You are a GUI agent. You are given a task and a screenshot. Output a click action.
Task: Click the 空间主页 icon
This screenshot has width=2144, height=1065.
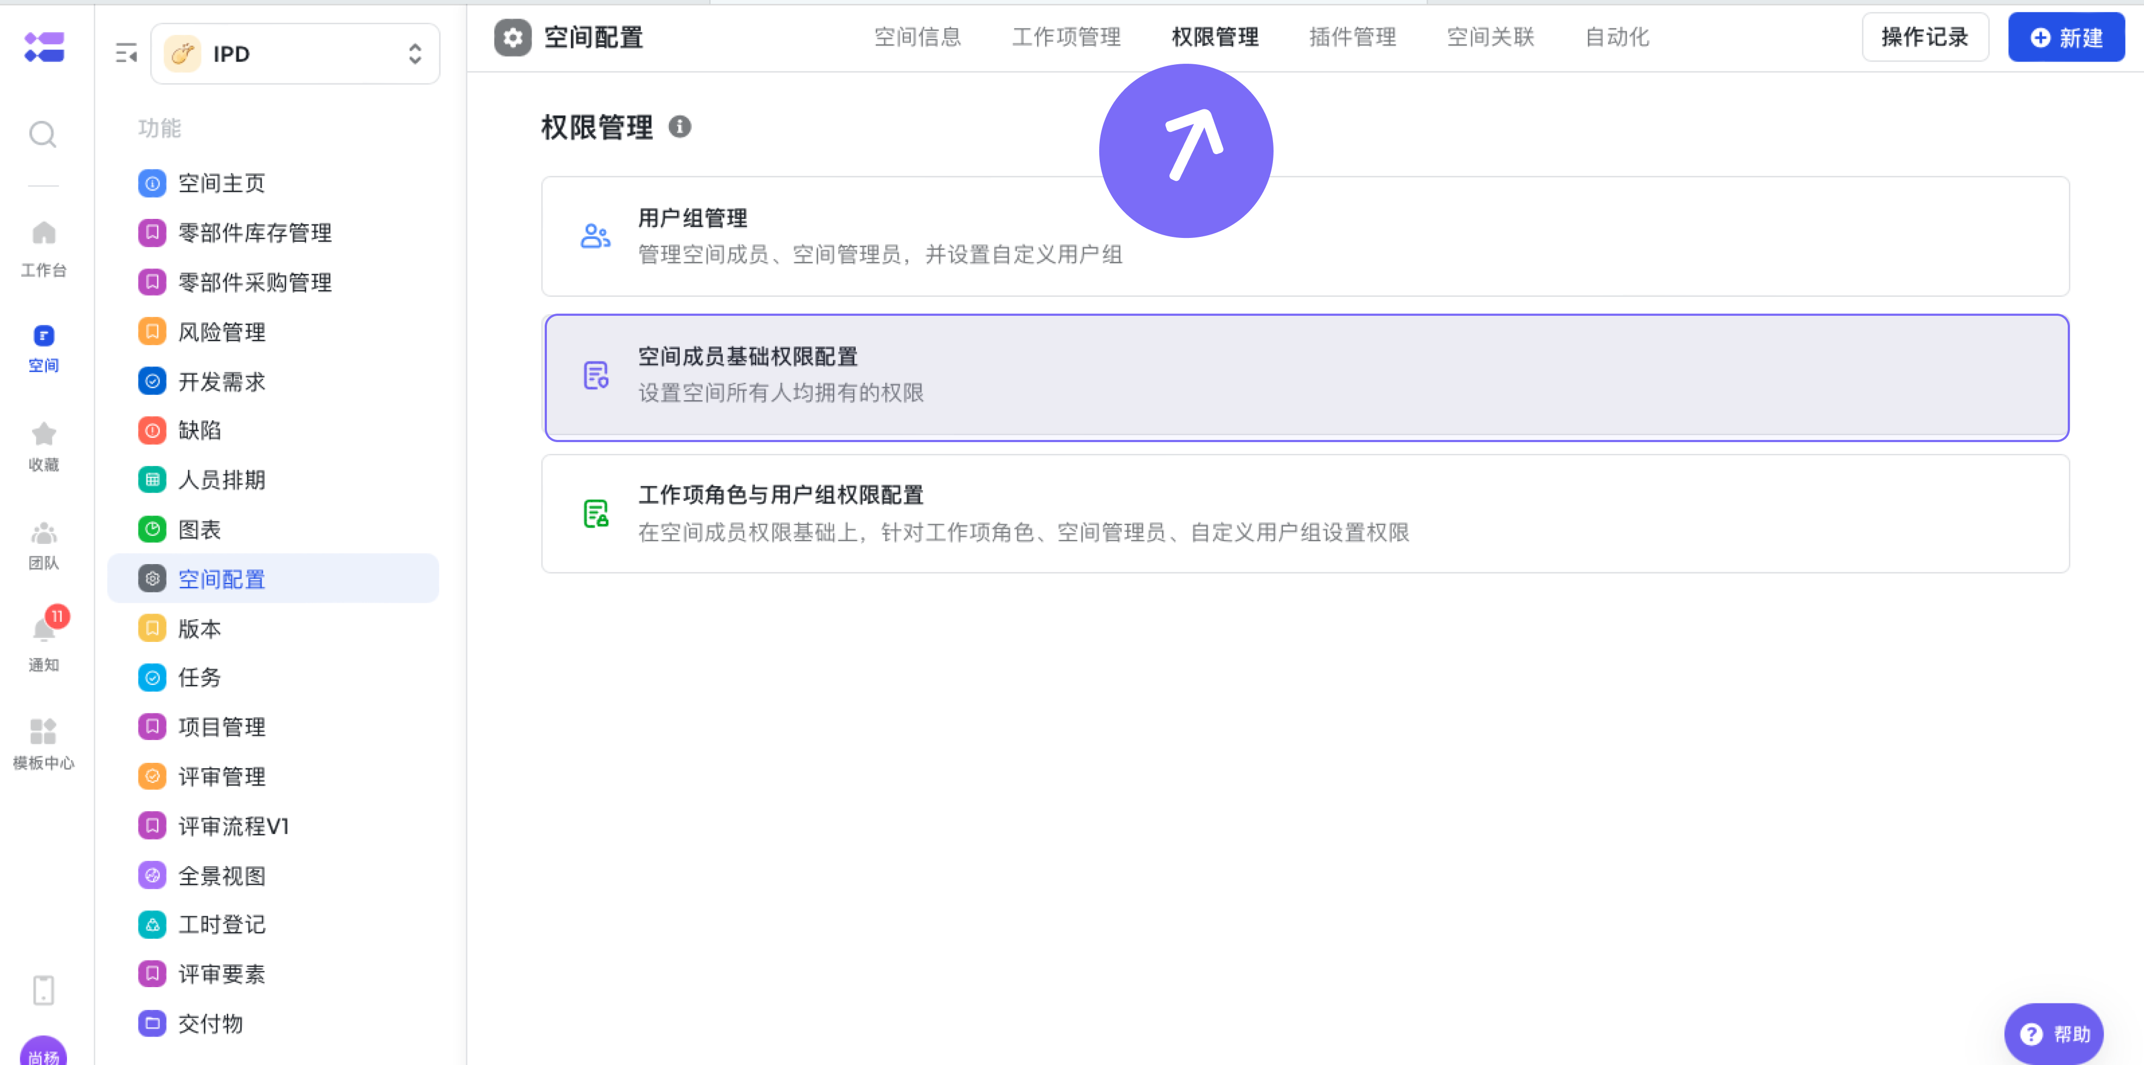(x=153, y=183)
